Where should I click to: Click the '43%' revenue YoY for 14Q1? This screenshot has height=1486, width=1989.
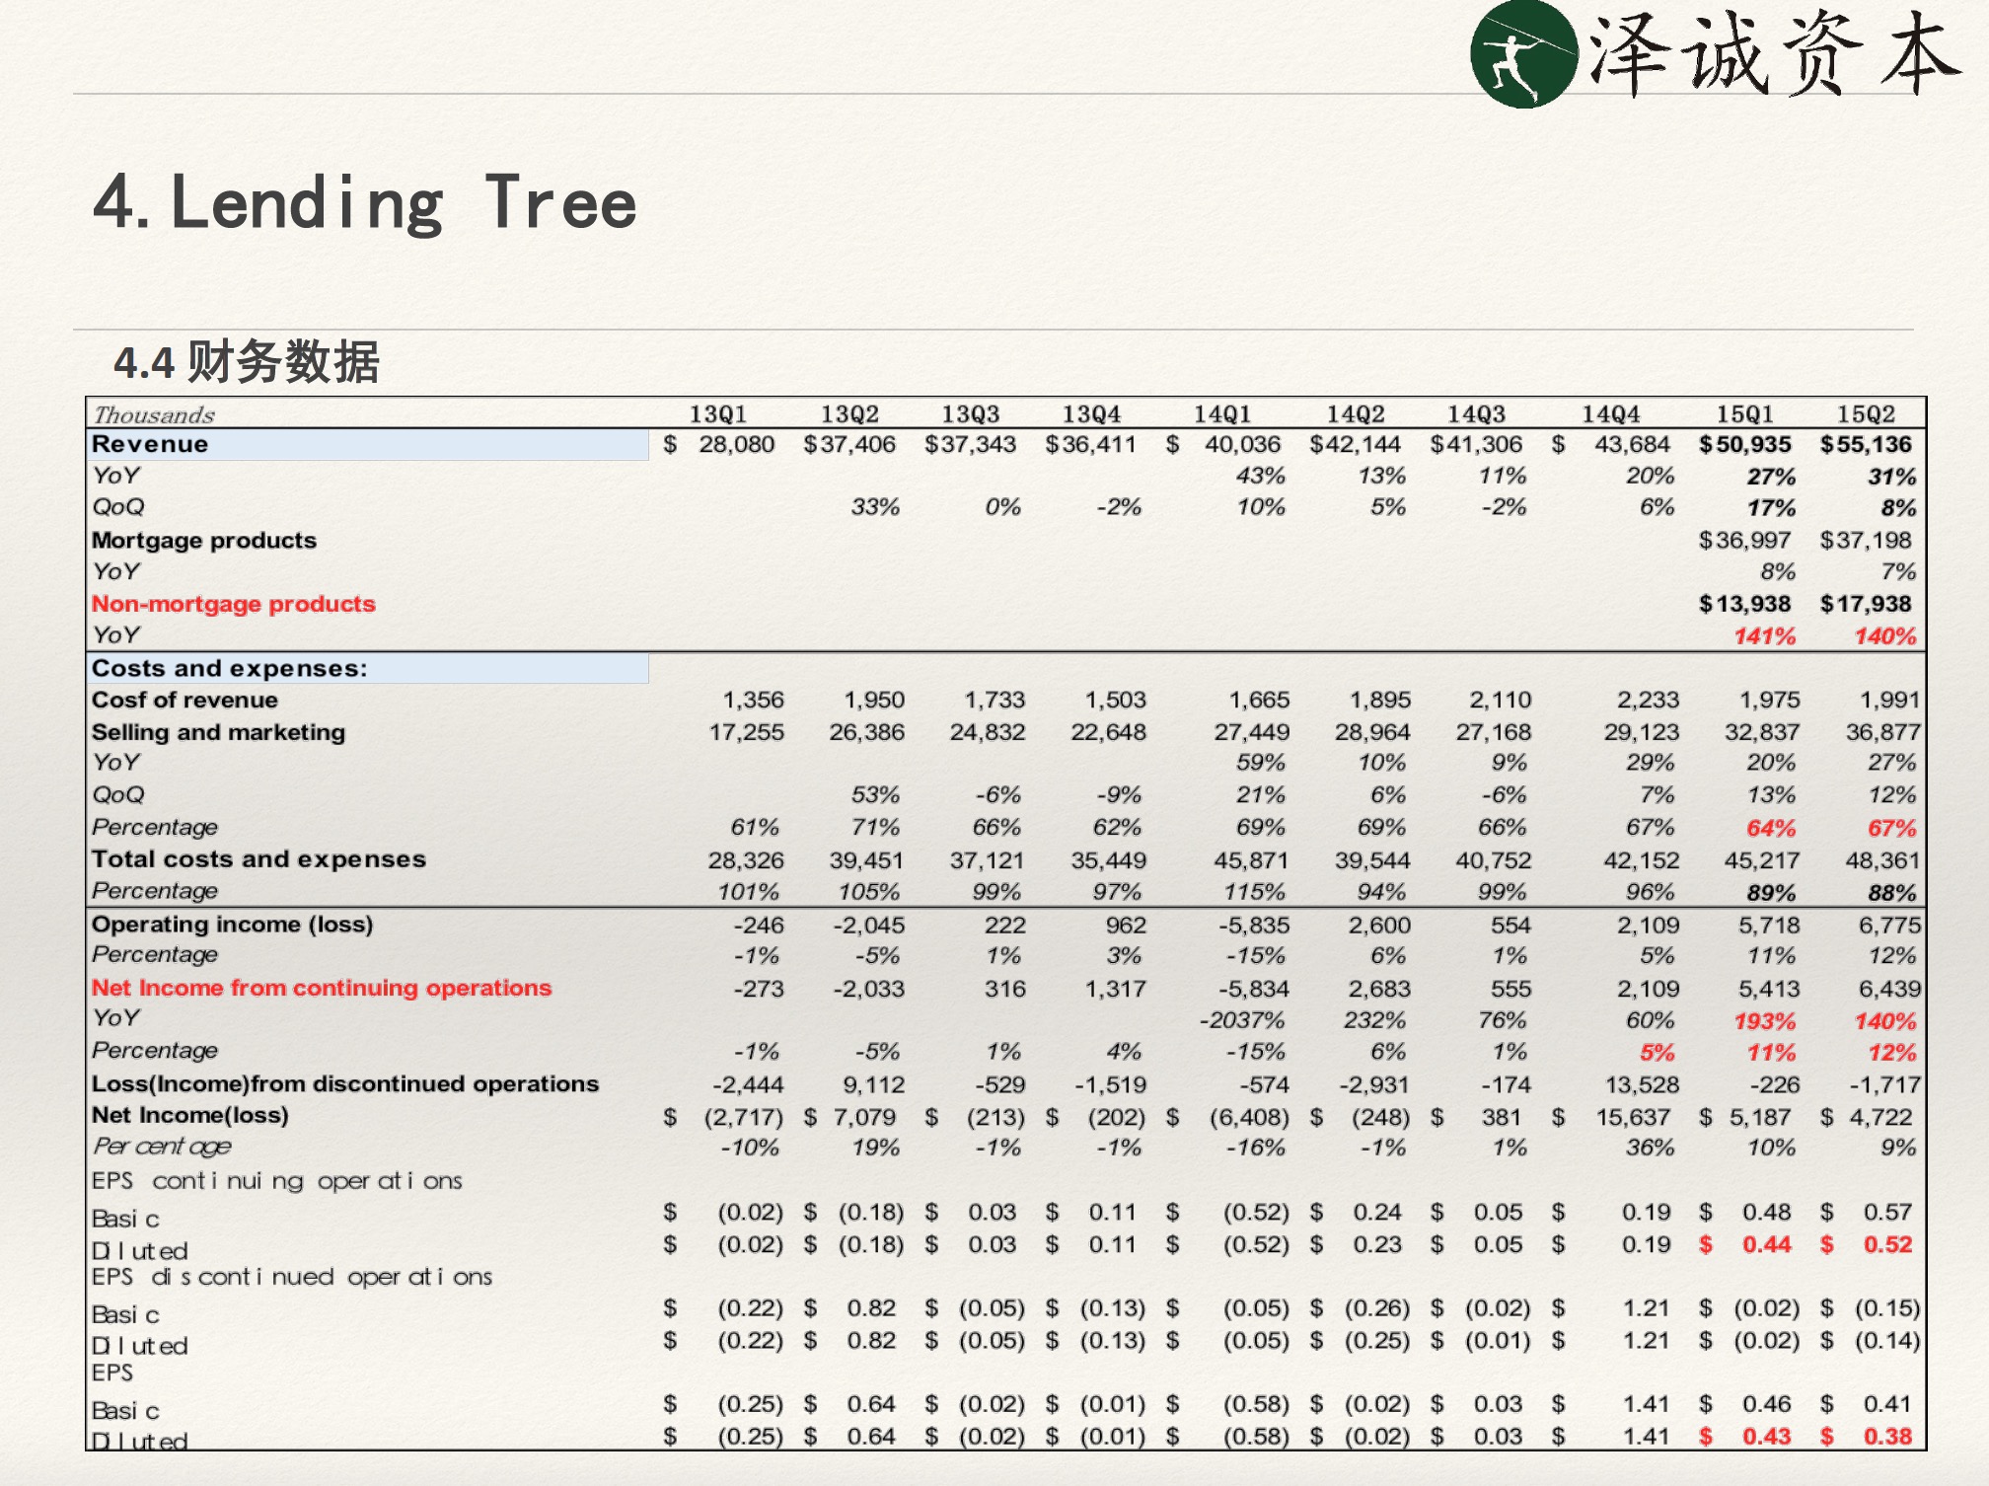(1261, 477)
